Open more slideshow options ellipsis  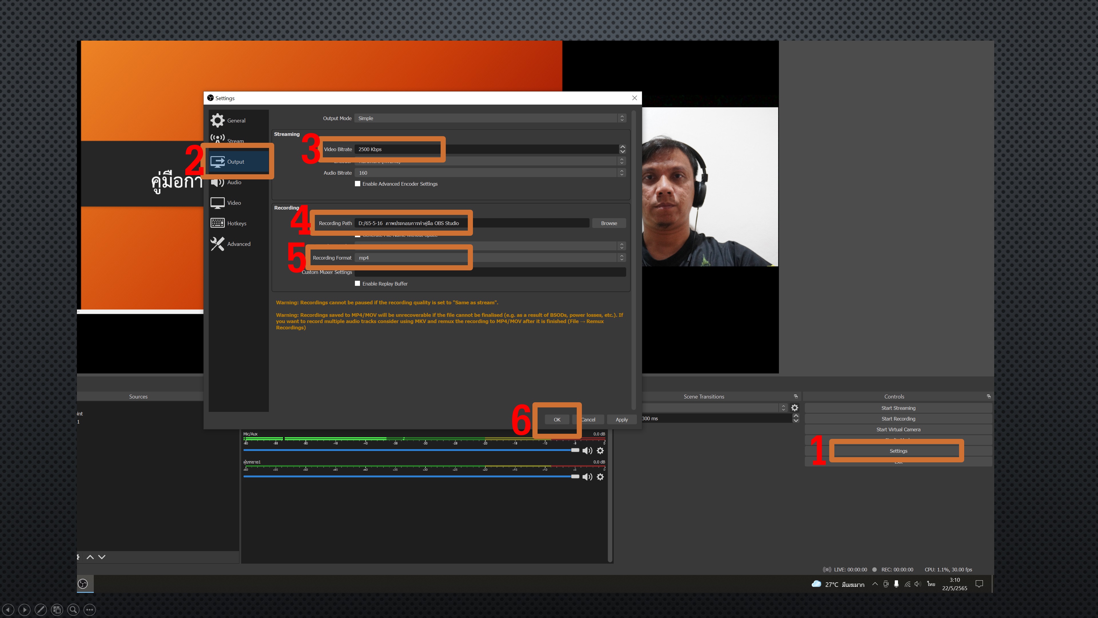[89, 610]
